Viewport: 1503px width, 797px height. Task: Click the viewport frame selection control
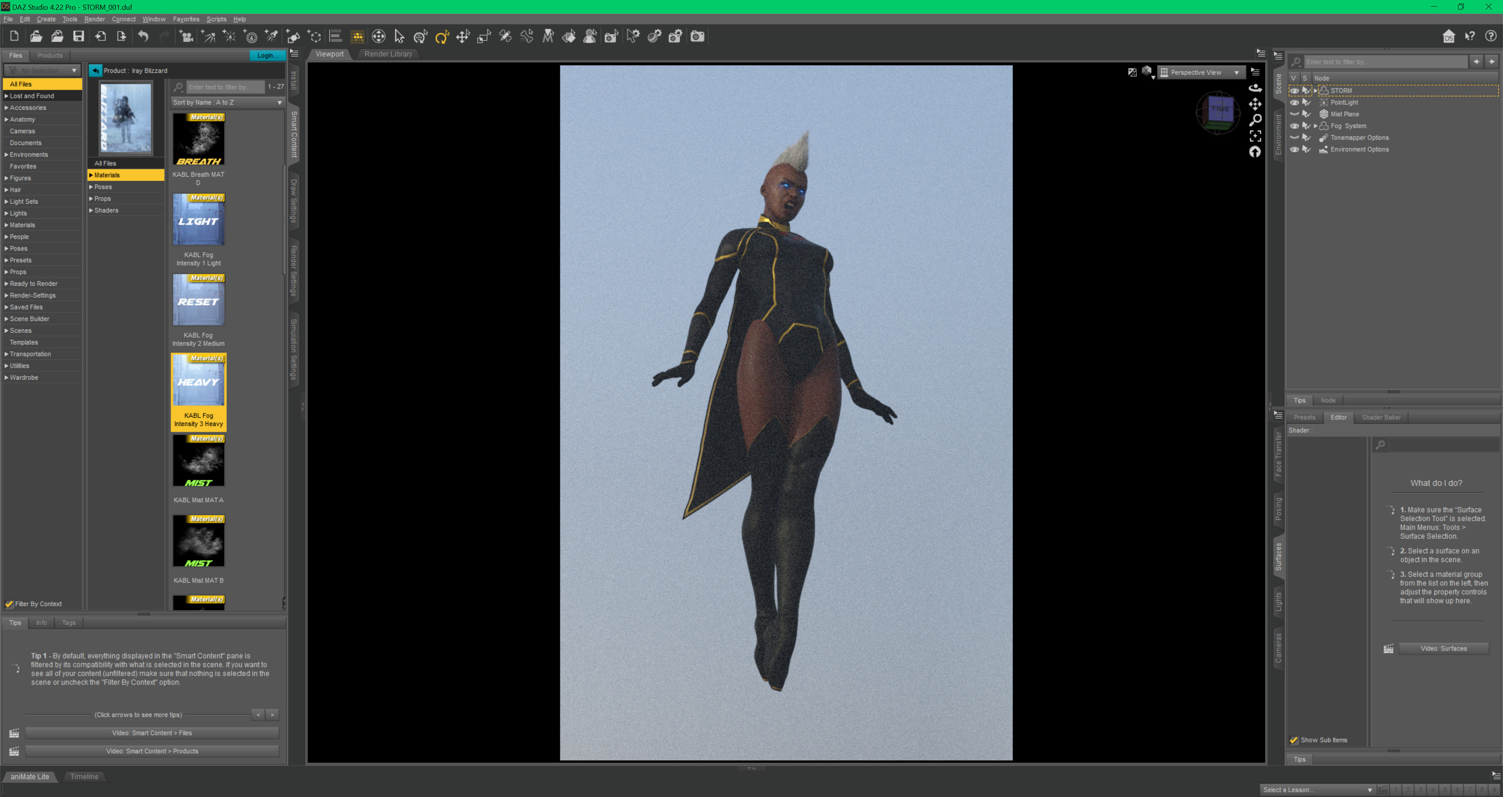coord(1255,136)
